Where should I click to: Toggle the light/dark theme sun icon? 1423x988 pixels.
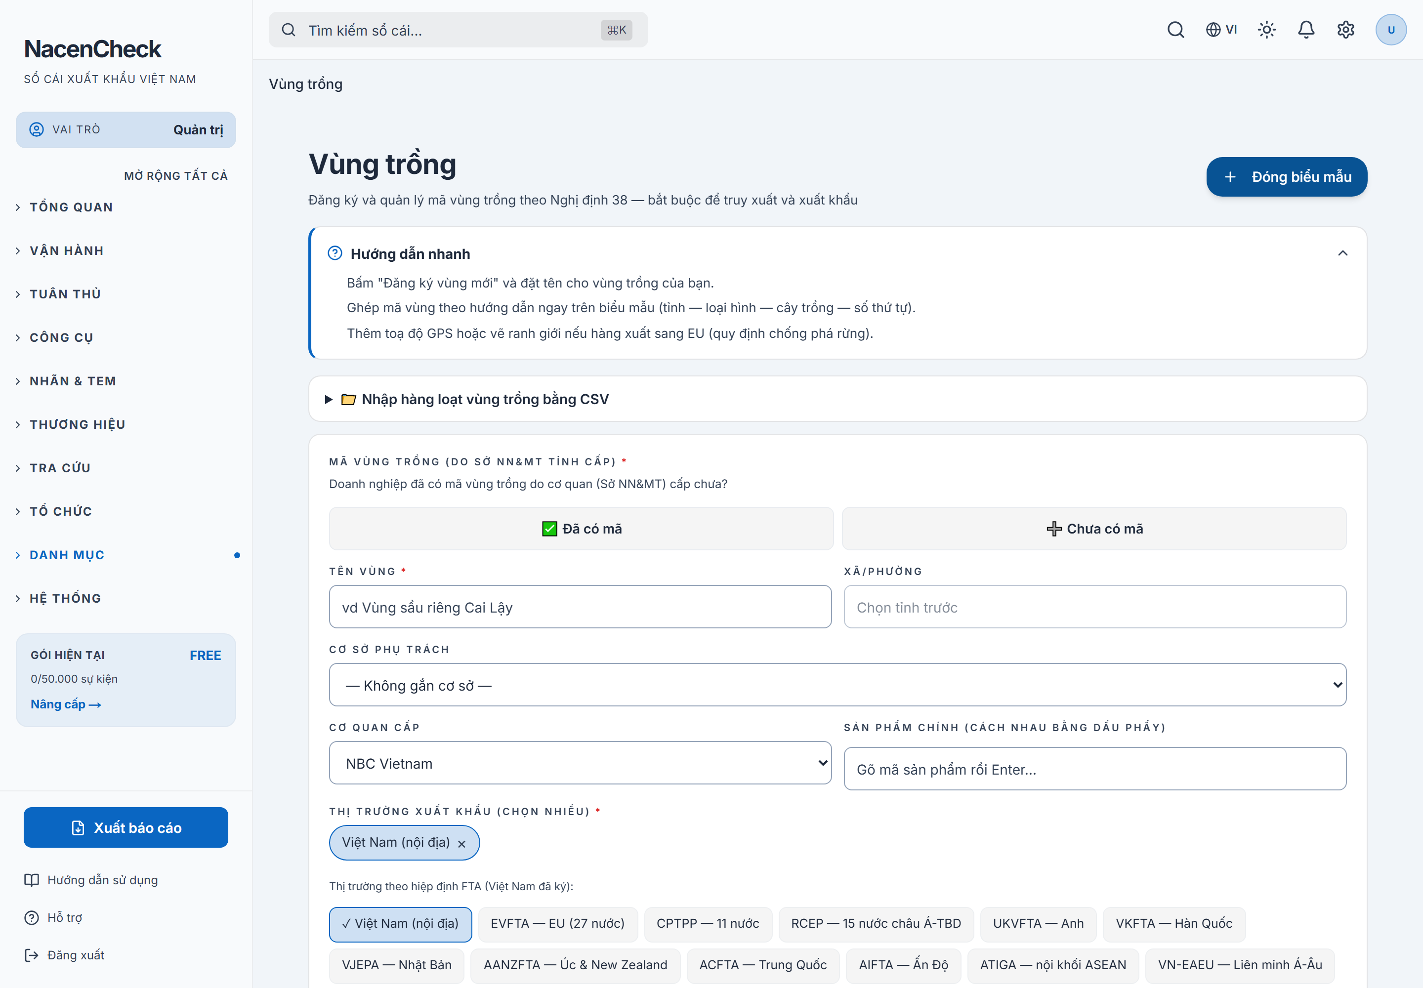tap(1266, 30)
